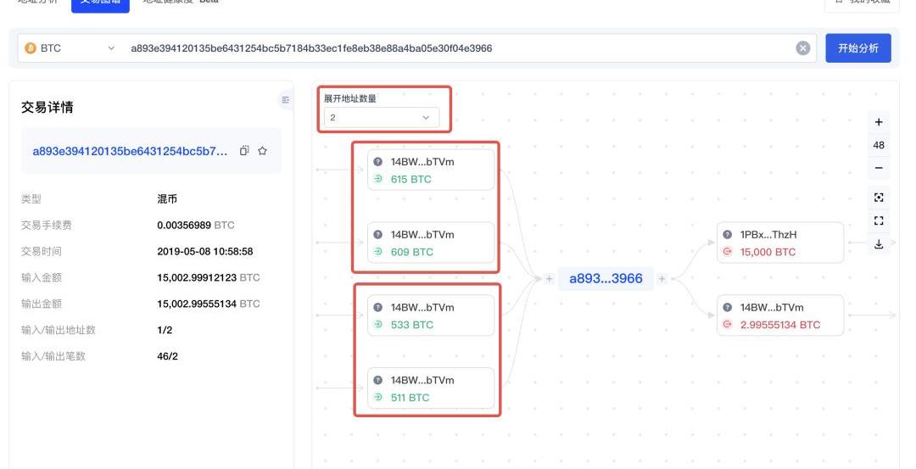Copy the transaction hash in details panel
This screenshot has width=916, height=469.
click(x=244, y=151)
